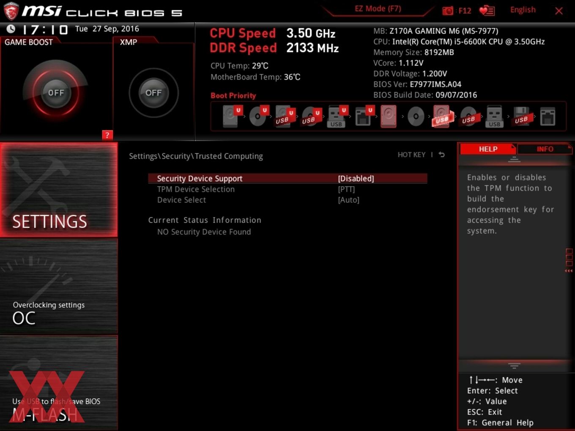
Task: Click the date Tue 27 Sep, 2016
Action: [x=107, y=29]
